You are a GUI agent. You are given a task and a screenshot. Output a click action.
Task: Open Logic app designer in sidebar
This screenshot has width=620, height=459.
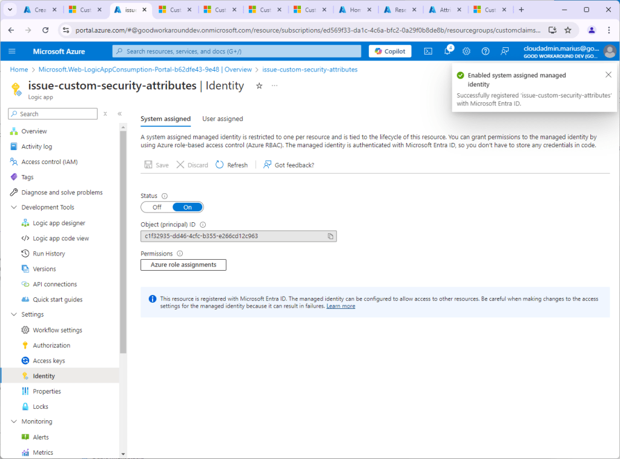point(59,223)
